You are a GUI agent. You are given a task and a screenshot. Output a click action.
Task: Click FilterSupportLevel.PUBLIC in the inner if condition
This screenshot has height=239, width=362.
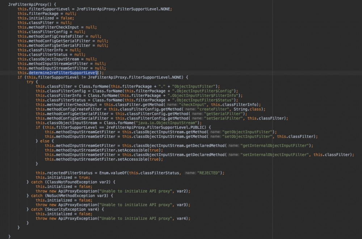pyautogui.click(x=176, y=127)
